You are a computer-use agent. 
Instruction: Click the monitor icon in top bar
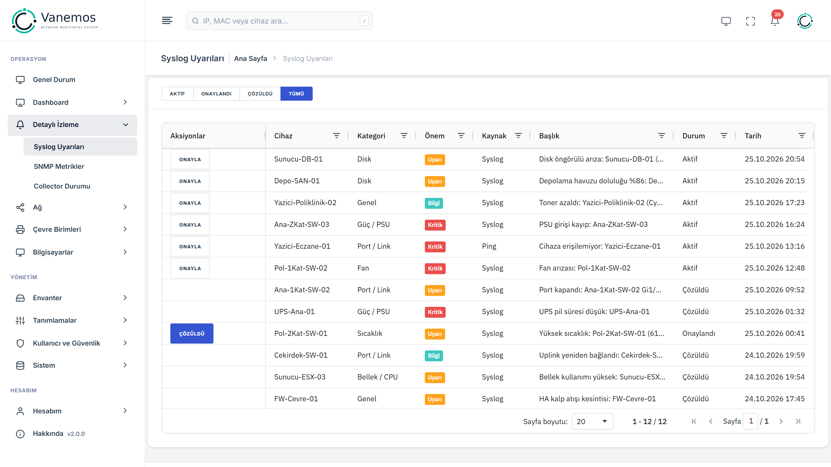726,21
